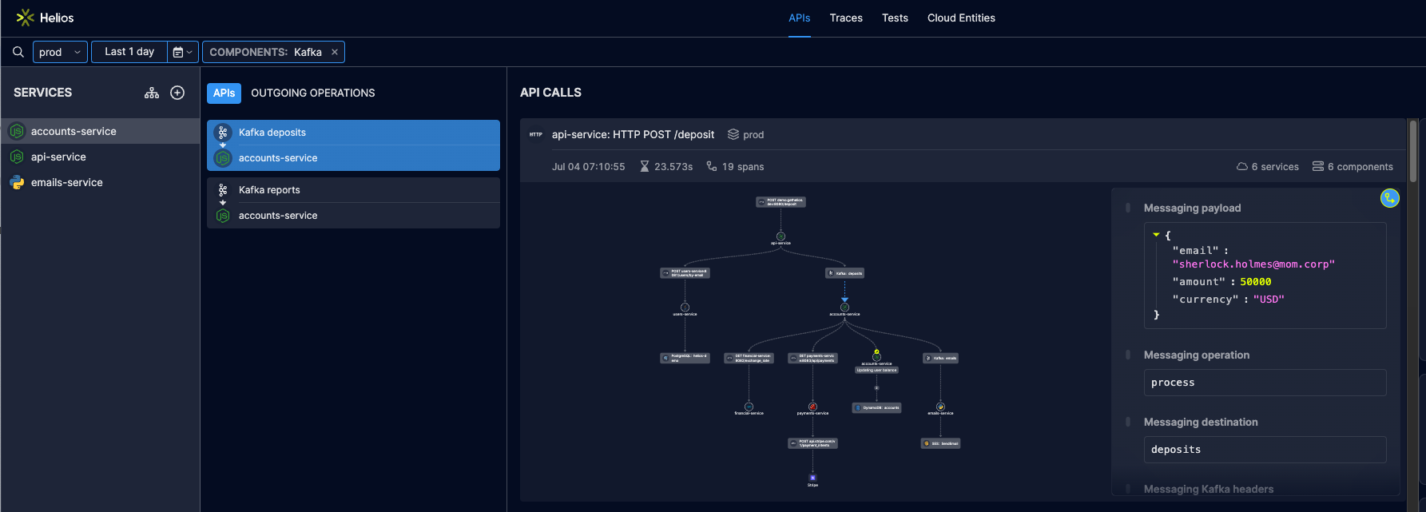The width and height of the screenshot is (1426, 512).
Task: Select the POST users-service by-email span
Action: click(x=685, y=273)
